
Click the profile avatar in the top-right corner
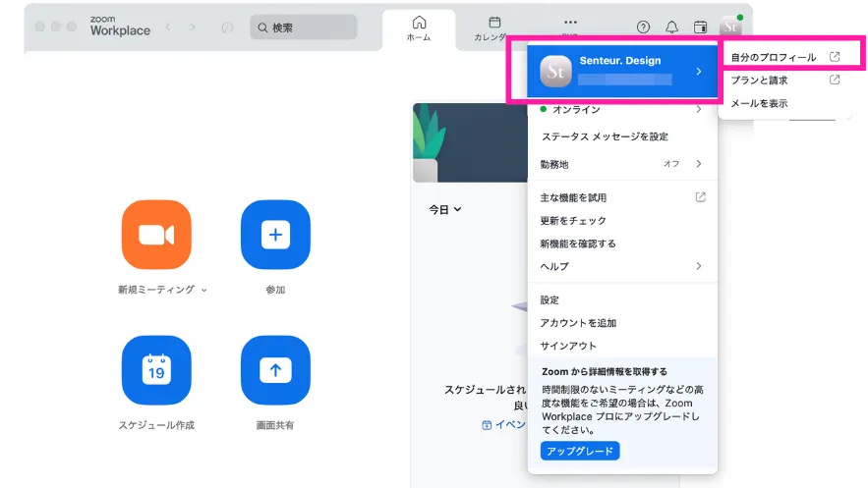click(730, 26)
